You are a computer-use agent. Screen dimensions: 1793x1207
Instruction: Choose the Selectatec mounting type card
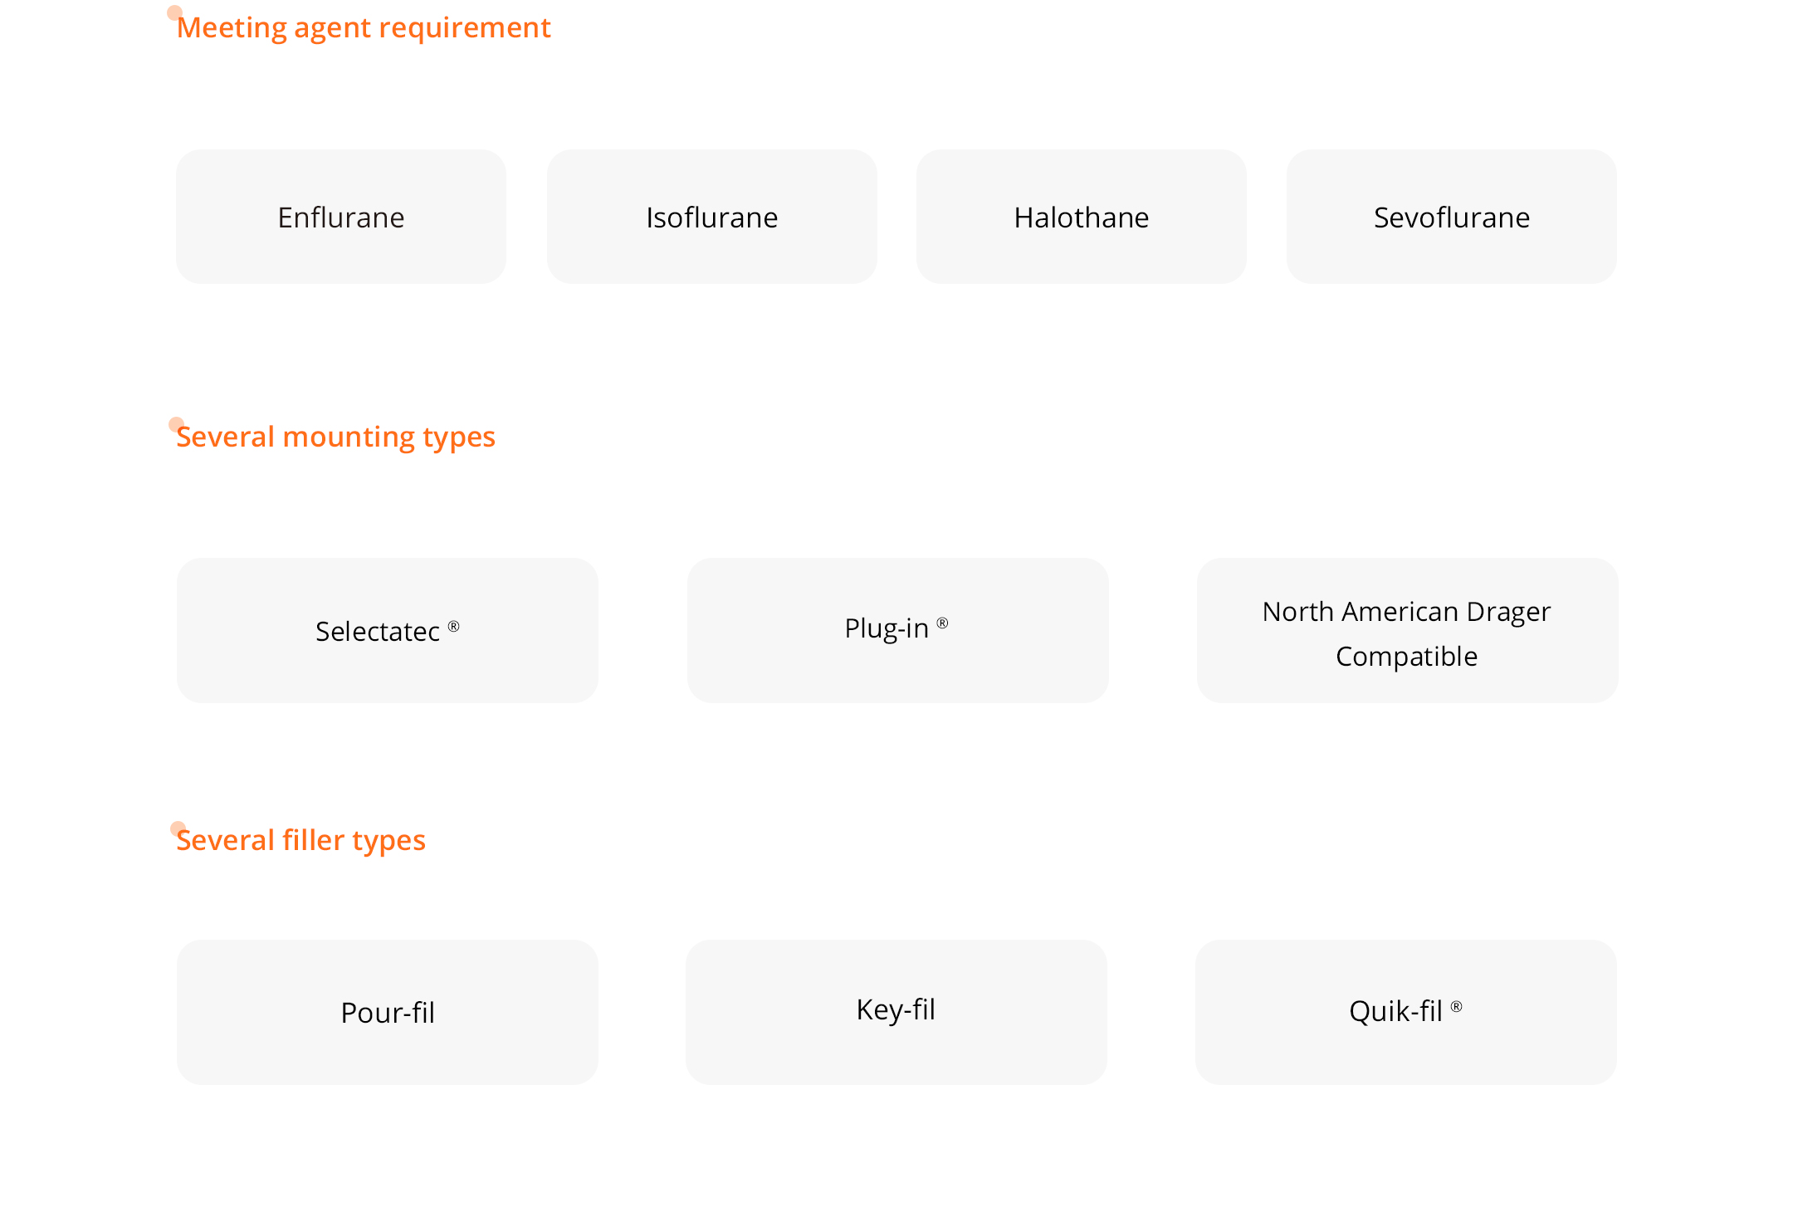coord(387,631)
